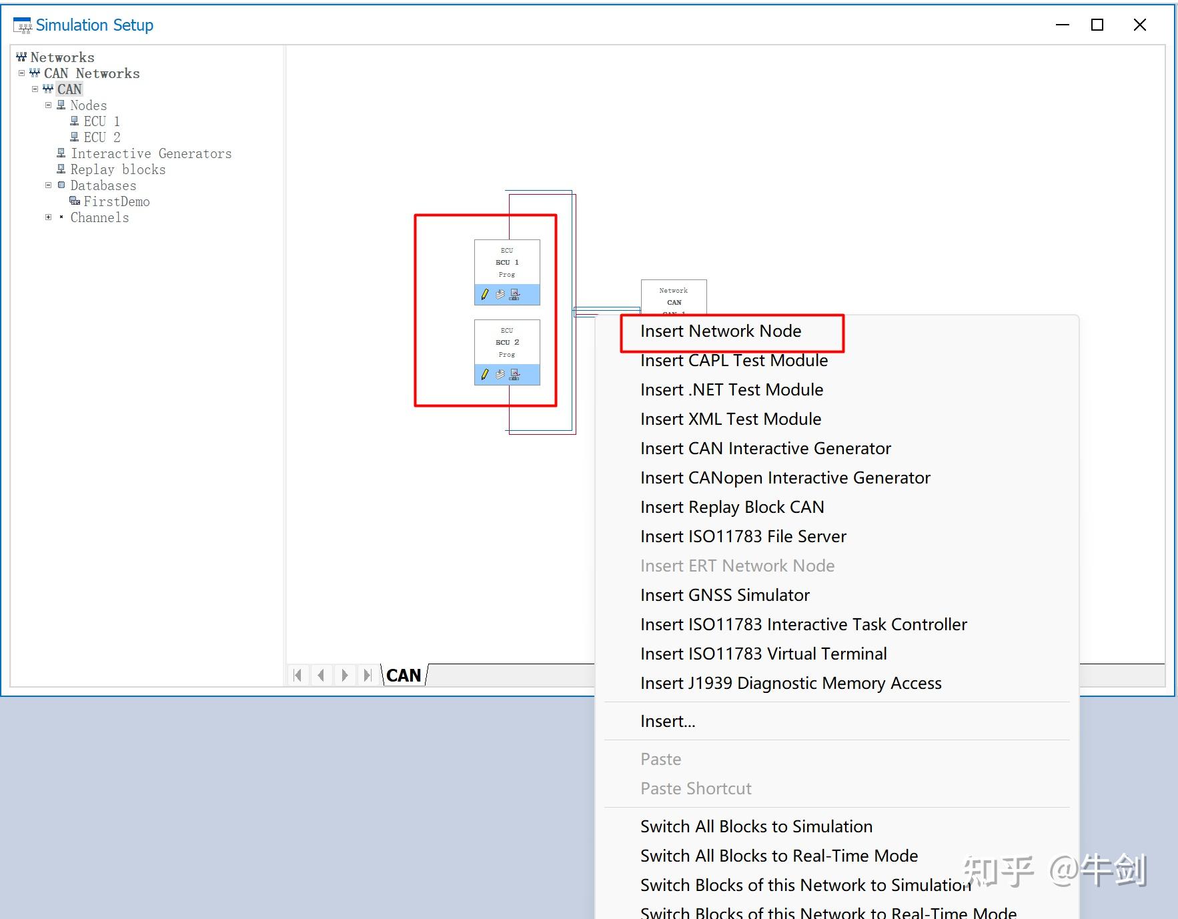
Task: Go to the previous network tab
Action: tap(321, 675)
